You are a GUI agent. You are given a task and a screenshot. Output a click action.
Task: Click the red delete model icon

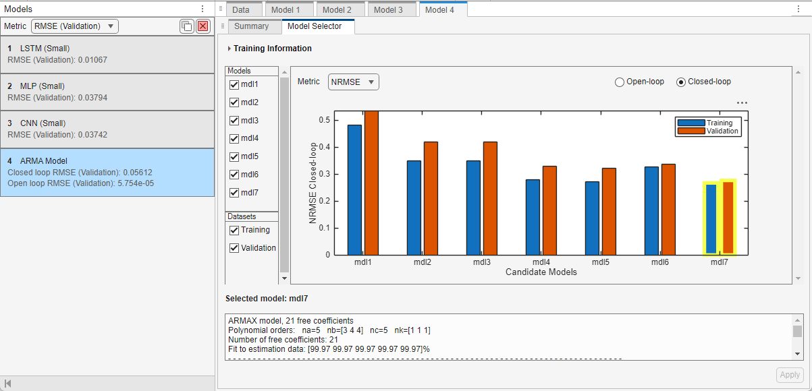tap(202, 26)
